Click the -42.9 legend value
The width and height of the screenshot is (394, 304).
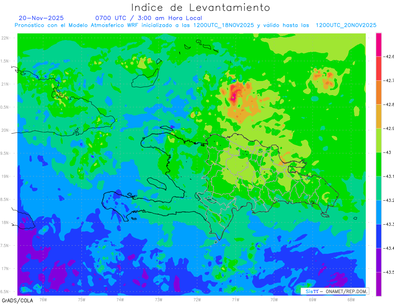(x=388, y=128)
